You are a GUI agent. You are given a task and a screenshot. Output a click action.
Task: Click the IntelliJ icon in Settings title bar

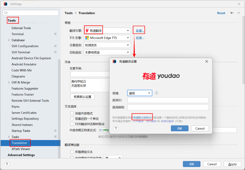pos(5,4)
